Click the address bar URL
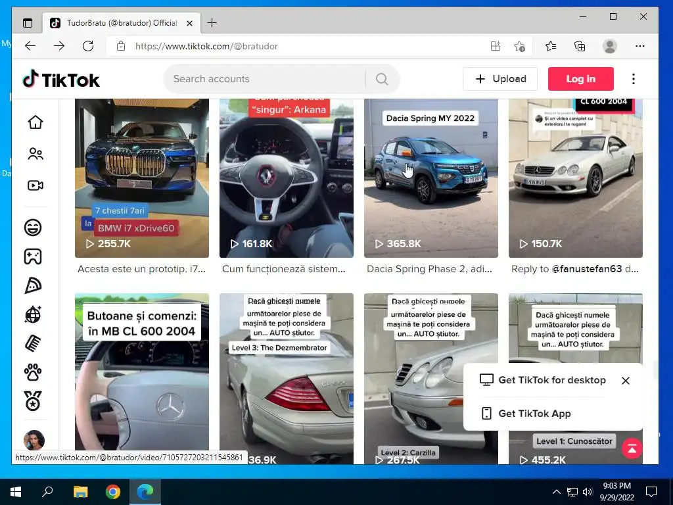Viewport: 673px width, 505px height. pyautogui.click(x=206, y=47)
